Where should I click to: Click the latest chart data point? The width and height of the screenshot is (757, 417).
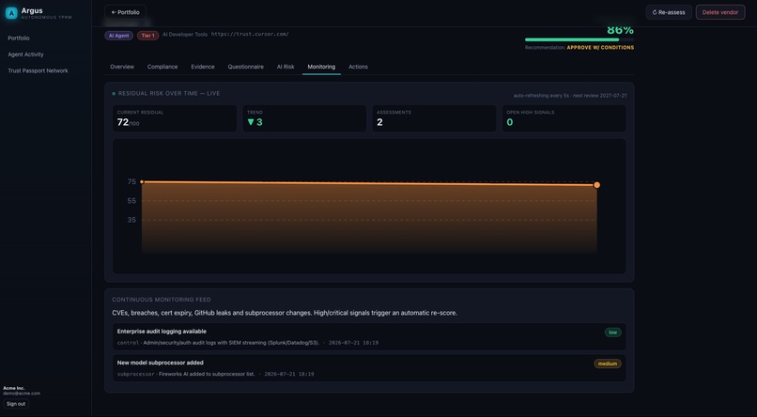point(596,185)
